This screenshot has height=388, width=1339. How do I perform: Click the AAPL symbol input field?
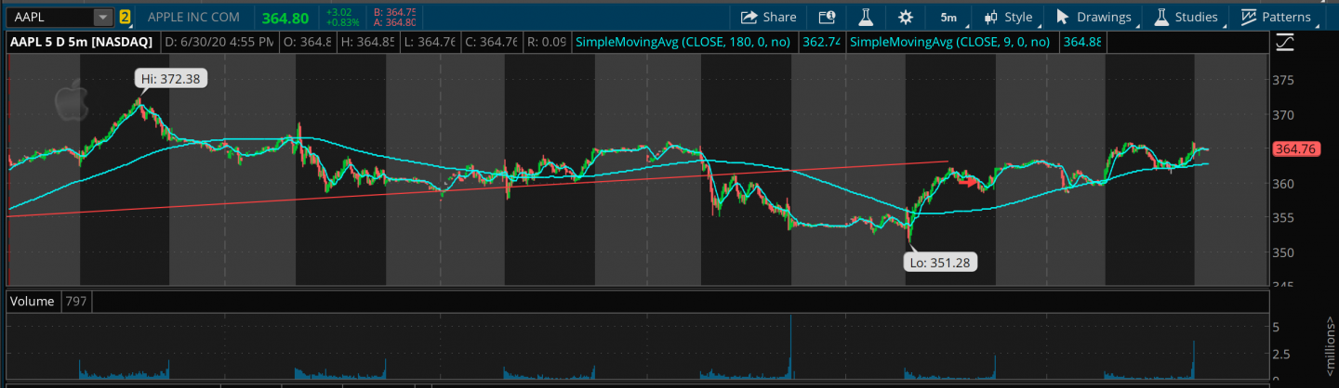pyautogui.click(x=50, y=17)
